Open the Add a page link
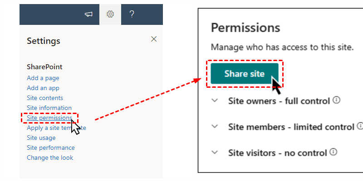Image resolution: width=363 pixels, height=181 pixels. pos(43,78)
